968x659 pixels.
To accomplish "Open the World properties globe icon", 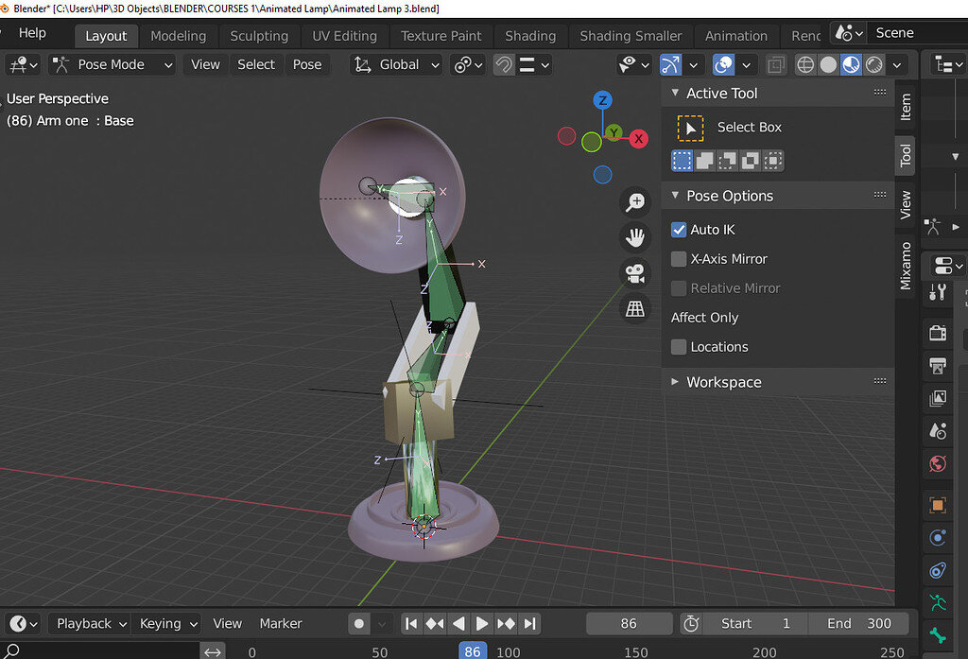I will tap(937, 464).
